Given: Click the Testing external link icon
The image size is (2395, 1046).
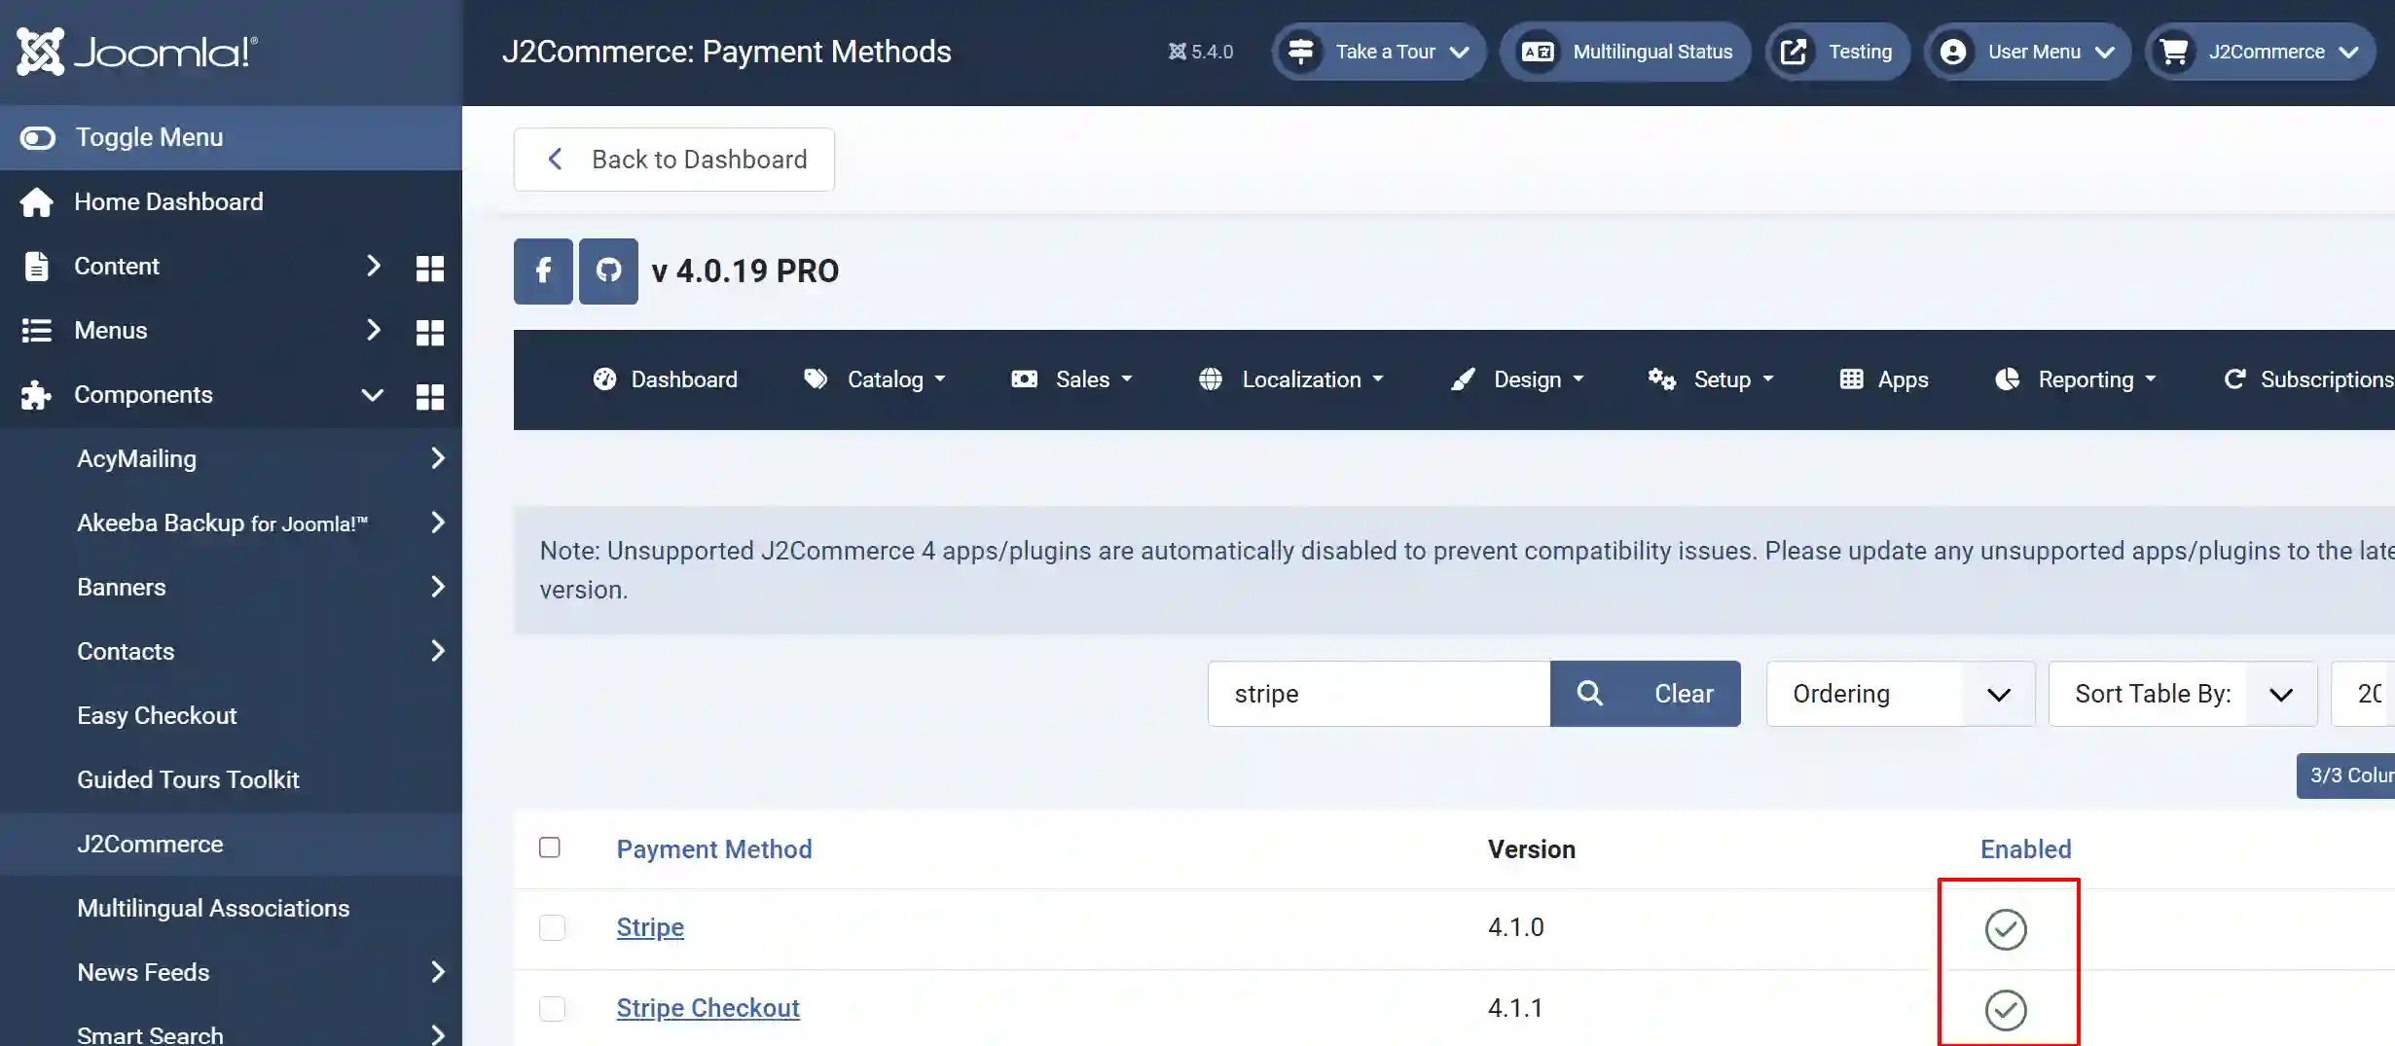Looking at the screenshot, I should [x=1793, y=52].
